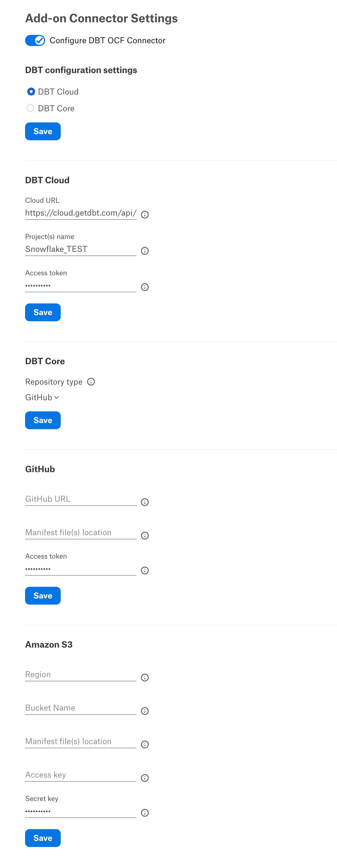Show info for GitHub URL field
Viewport: 337px width, 864px height.
[145, 502]
